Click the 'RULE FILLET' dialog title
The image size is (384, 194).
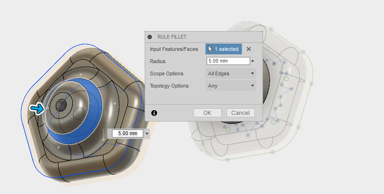click(x=172, y=37)
